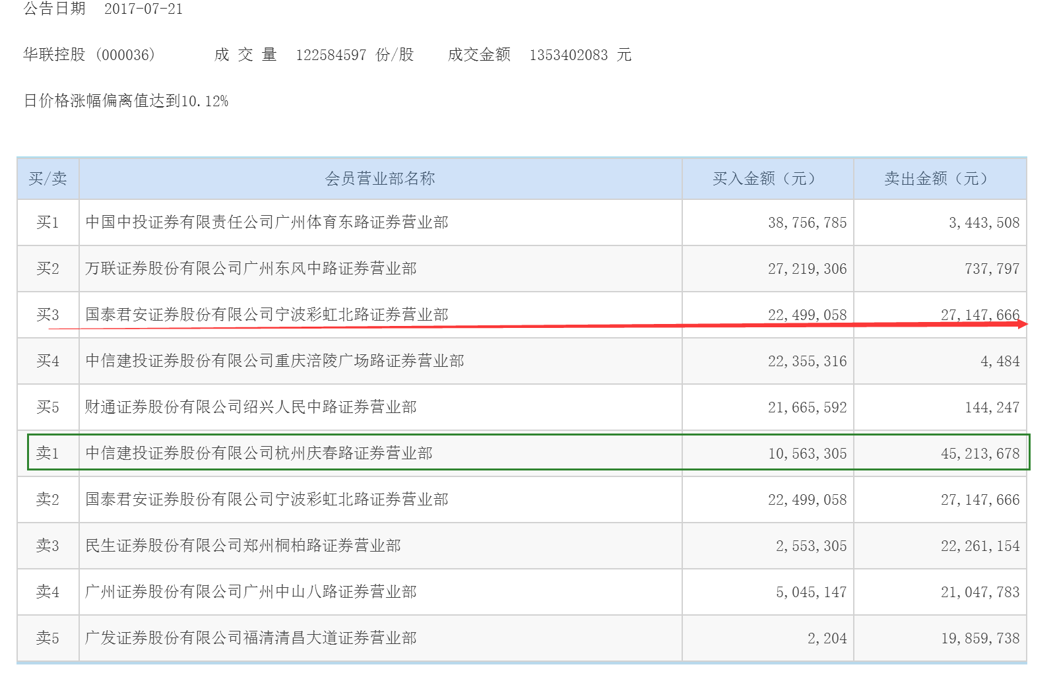Click the 买2 row label
Viewport: 1057px width, 677px height.
coord(48,269)
